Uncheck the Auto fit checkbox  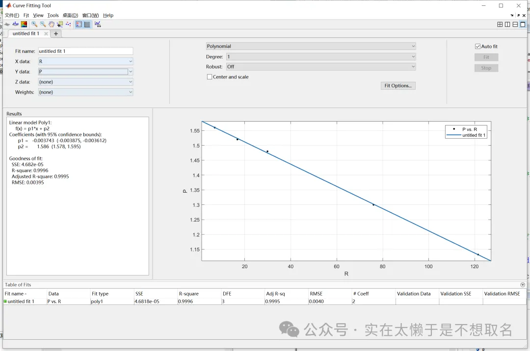tap(477, 47)
